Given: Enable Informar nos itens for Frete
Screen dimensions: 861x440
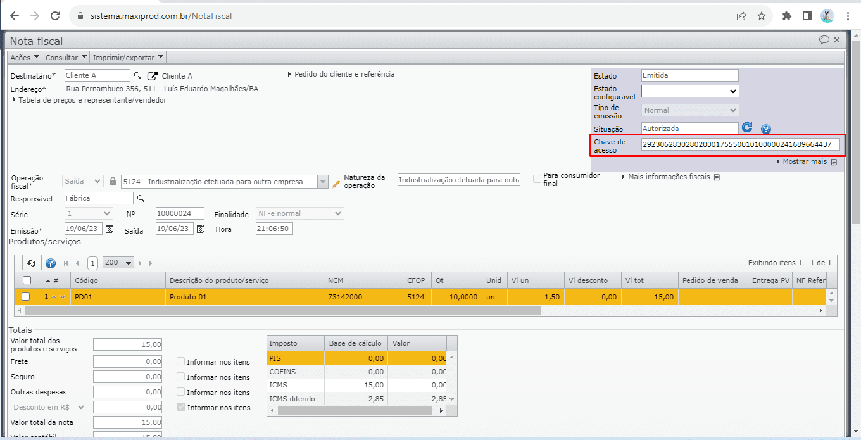Looking at the screenshot, I should pyautogui.click(x=181, y=362).
